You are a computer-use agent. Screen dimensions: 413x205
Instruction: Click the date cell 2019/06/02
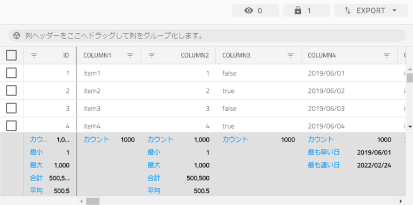pos(326,91)
